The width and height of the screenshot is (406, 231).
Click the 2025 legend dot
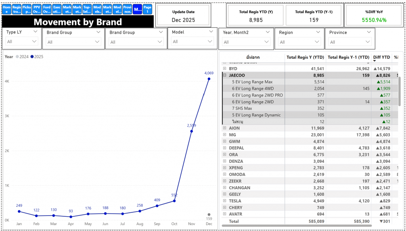click(x=32, y=57)
